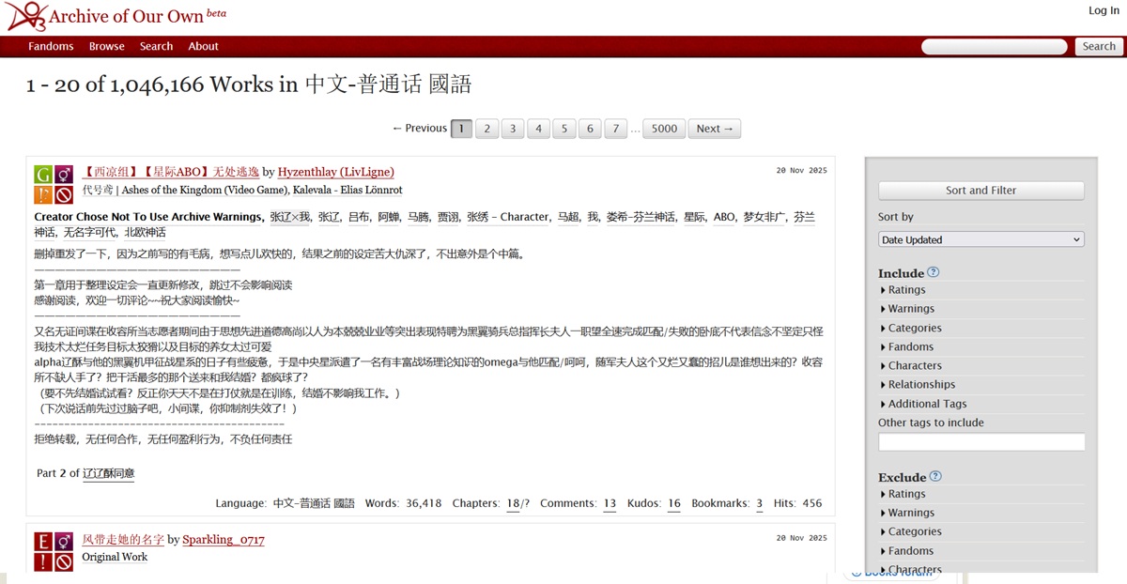Open the Browse menu
The height and width of the screenshot is (584, 1127).
(x=106, y=45)
